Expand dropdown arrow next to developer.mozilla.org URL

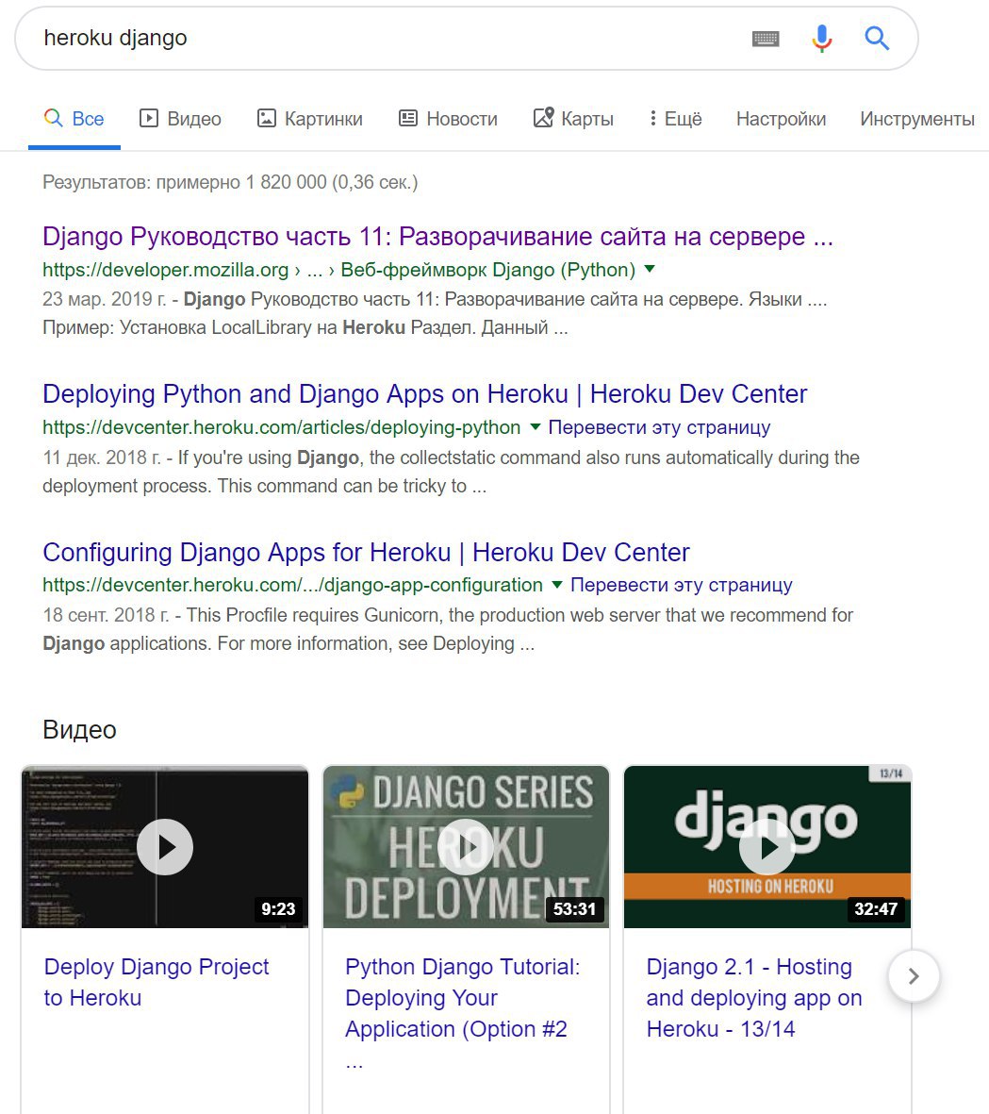(649, 269)
